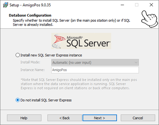Click the disabled maximize window button
Viewport: 159px width, 125px height.
click(x=137, y=5)
